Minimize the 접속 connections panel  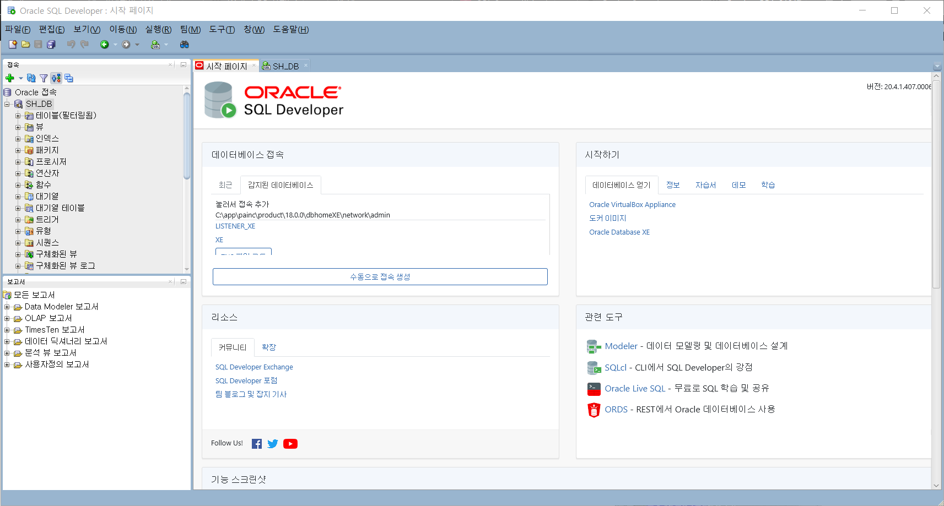184,65
